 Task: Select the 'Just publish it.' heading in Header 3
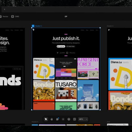click(66, 38)
